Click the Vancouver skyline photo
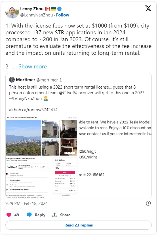The image size is (158, 237). click(24, 138)
